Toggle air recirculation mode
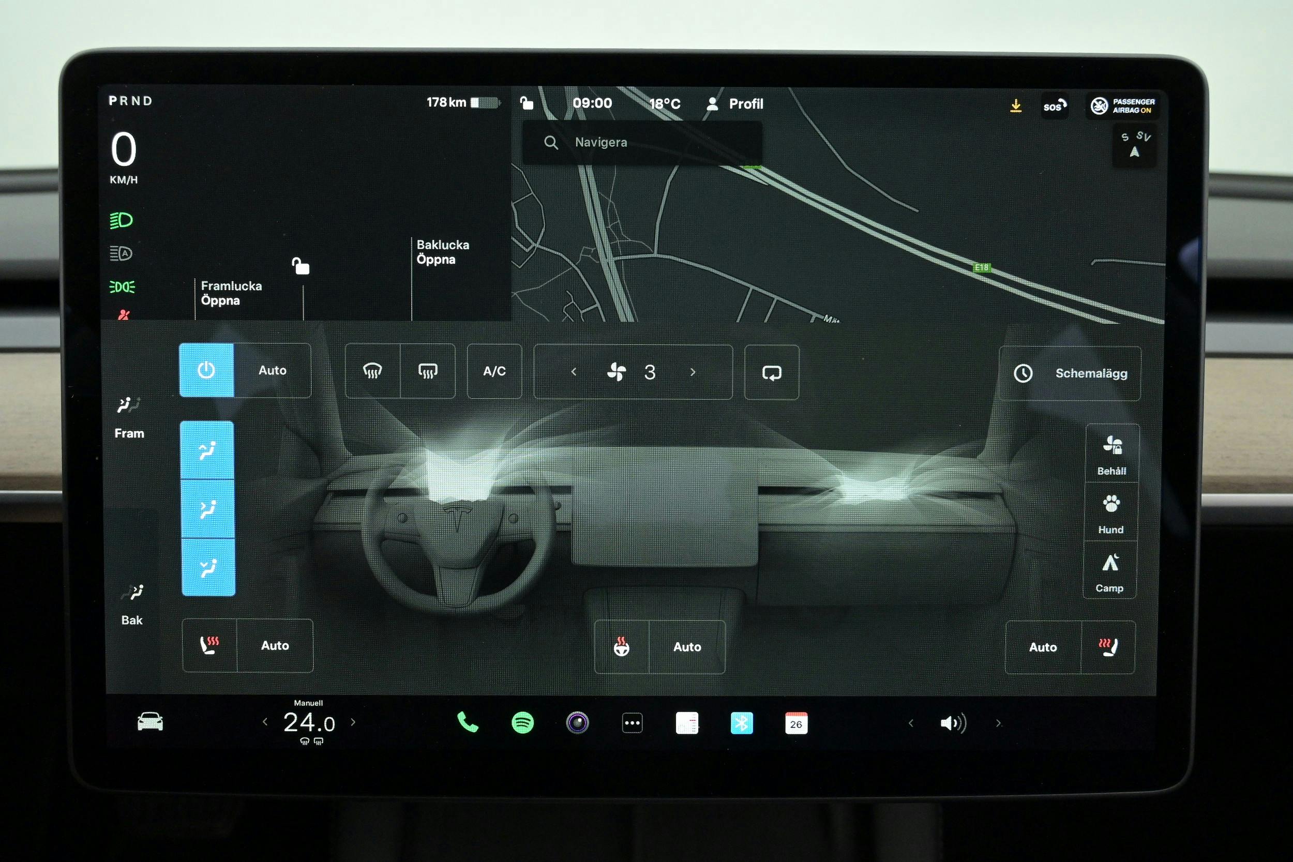 pos(772,373)
